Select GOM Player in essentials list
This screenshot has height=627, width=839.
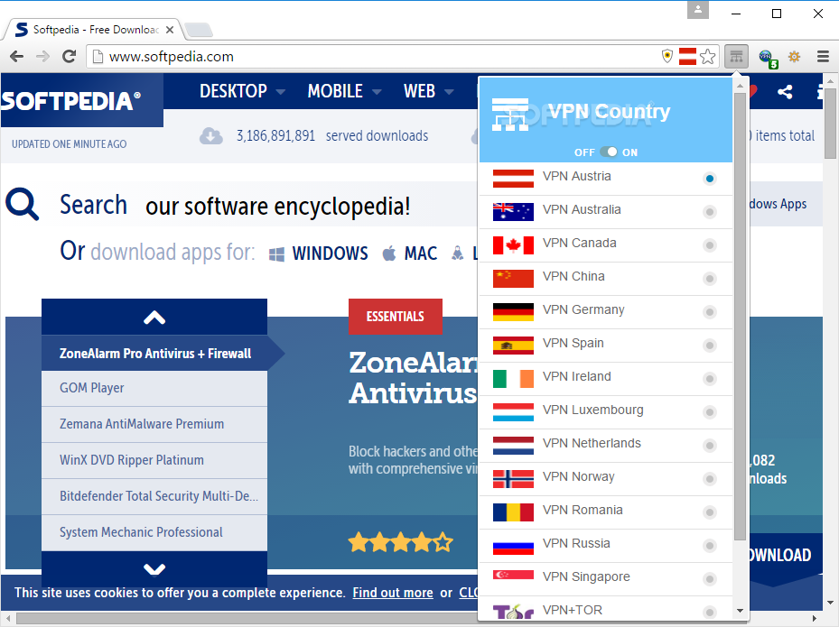point(154,389)
